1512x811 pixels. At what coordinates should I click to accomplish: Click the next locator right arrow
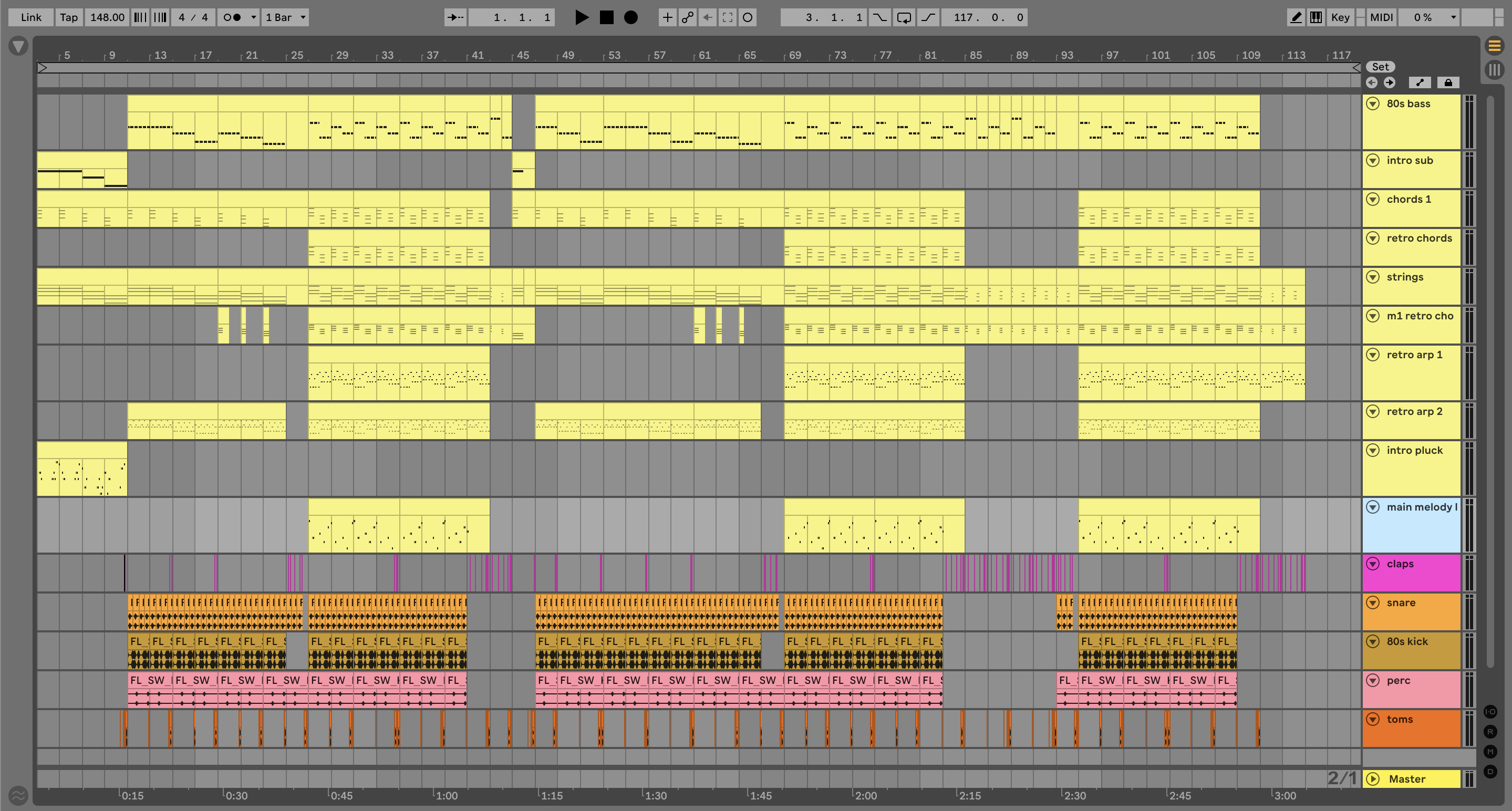point(1389,83)
